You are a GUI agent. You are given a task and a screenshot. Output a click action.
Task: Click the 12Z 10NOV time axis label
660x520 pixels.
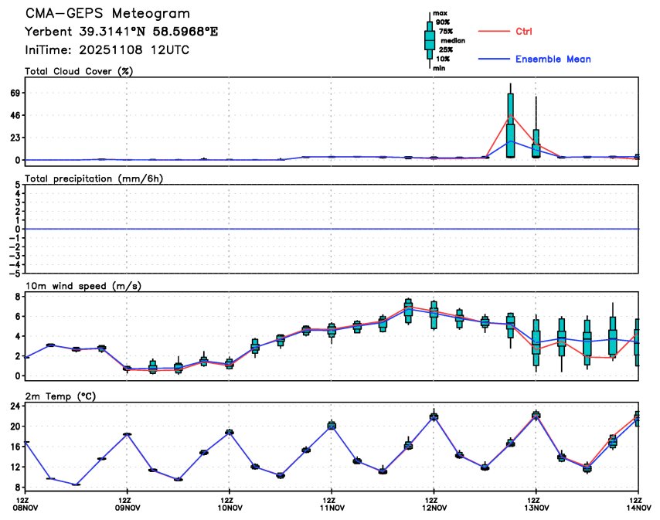click(x=229, y=504)
